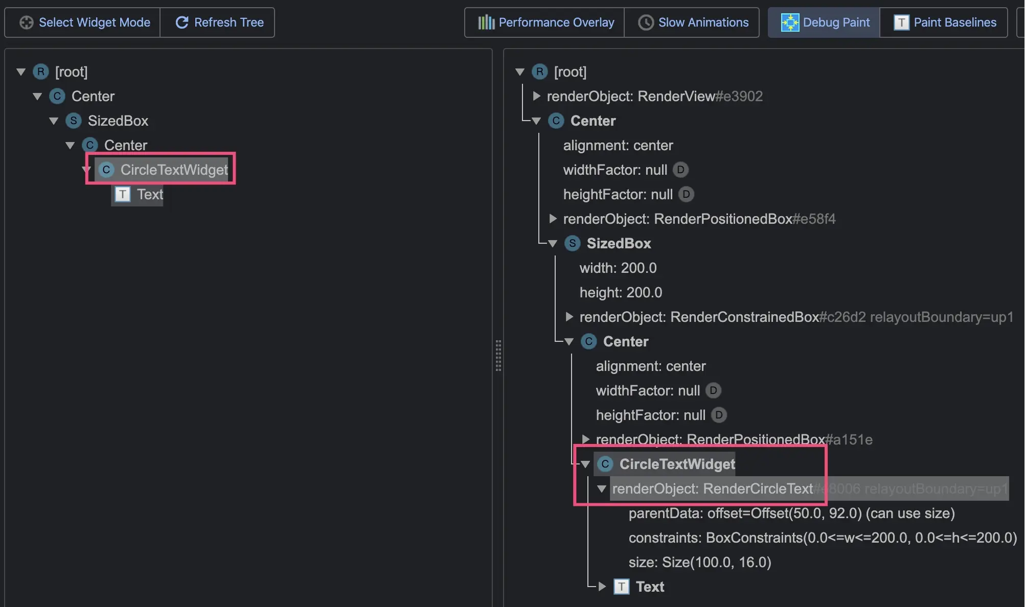The image size is (1025, 607).
Task: Select CircleTextWidget in left widget tree
Action: tap(174, 170)
